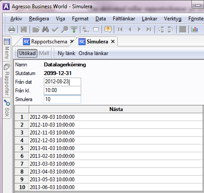The width and height of the screenshot is (204, 193).
Task: Open the Data menu
Action: click(x=101, y=19)
